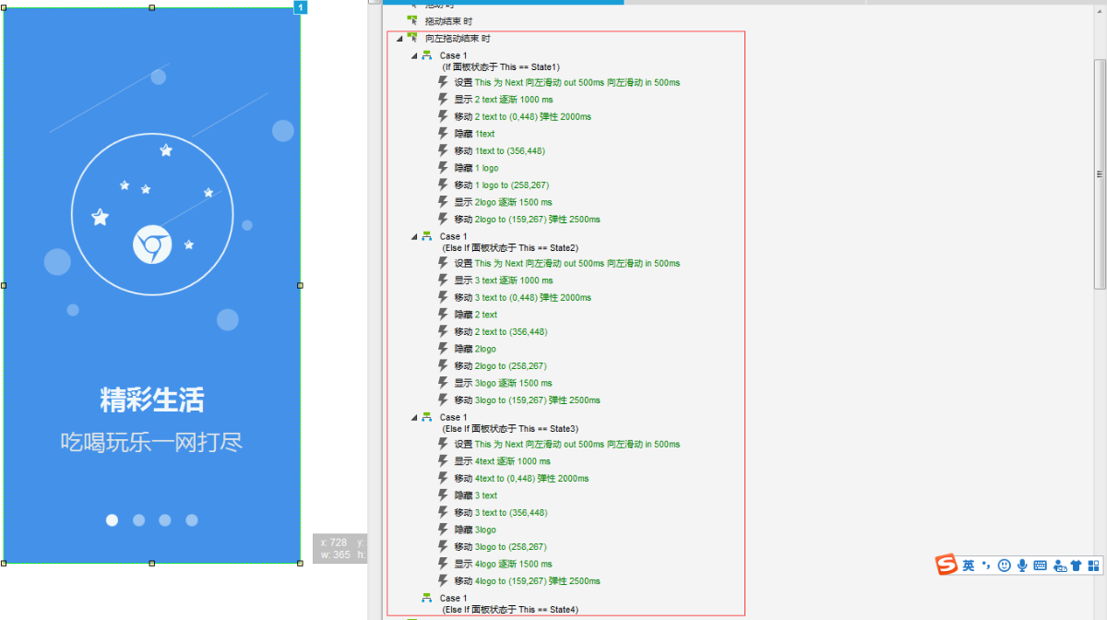Select the action row 隐藏 3logo
This screenshot has height=620, width=1107.
tap(475, 530)
